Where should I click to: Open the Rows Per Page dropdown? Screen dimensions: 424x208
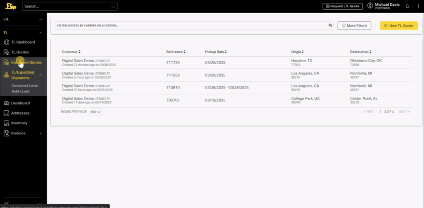[x=95, y=112]
